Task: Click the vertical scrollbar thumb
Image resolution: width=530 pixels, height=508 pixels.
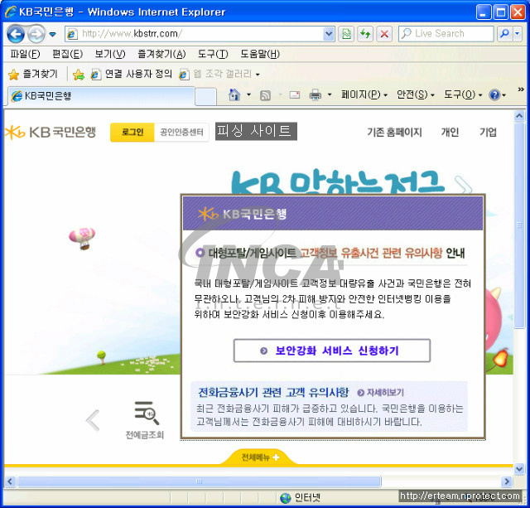Action: pyautogui.click(x=519, y=225)
